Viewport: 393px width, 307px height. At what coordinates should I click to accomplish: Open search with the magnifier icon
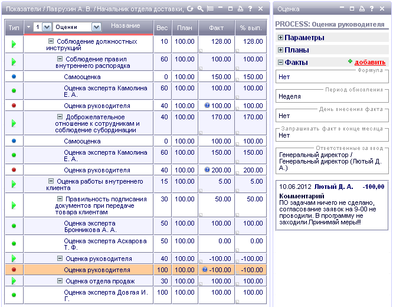[x=200, y=9]
